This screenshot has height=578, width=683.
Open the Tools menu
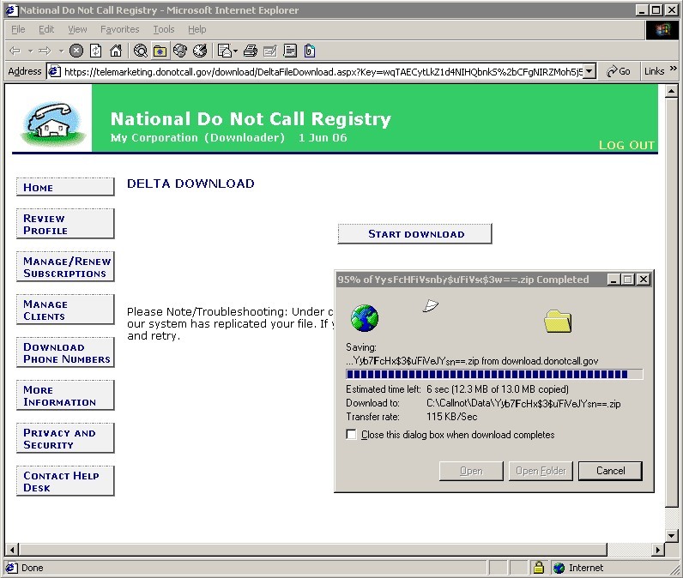click(163, 29)
